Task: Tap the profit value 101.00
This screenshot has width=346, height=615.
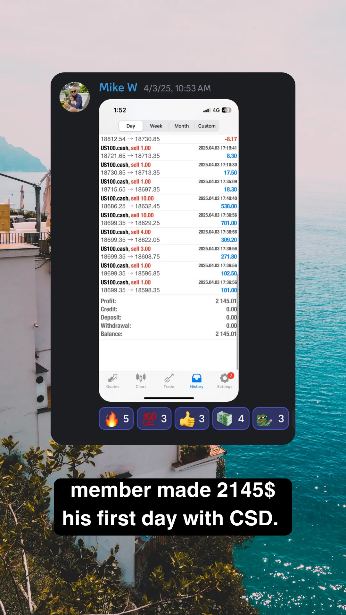Action: pos(229,290)
